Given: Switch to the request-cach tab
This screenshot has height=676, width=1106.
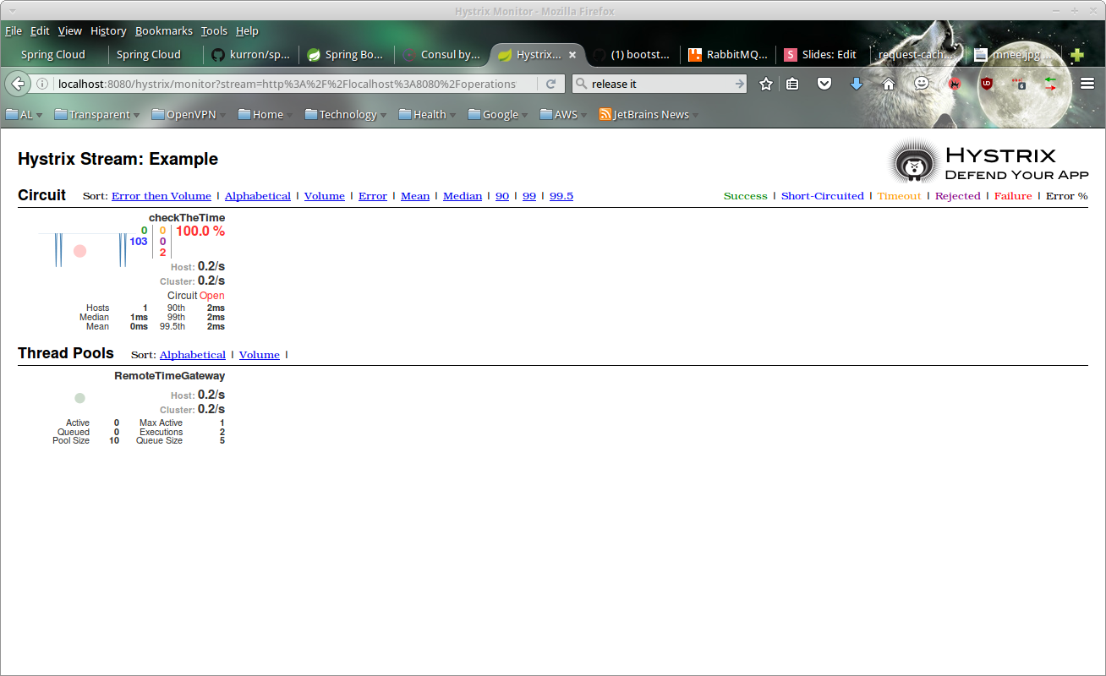Looking at the screenshot, I should [x=917, y=55].
